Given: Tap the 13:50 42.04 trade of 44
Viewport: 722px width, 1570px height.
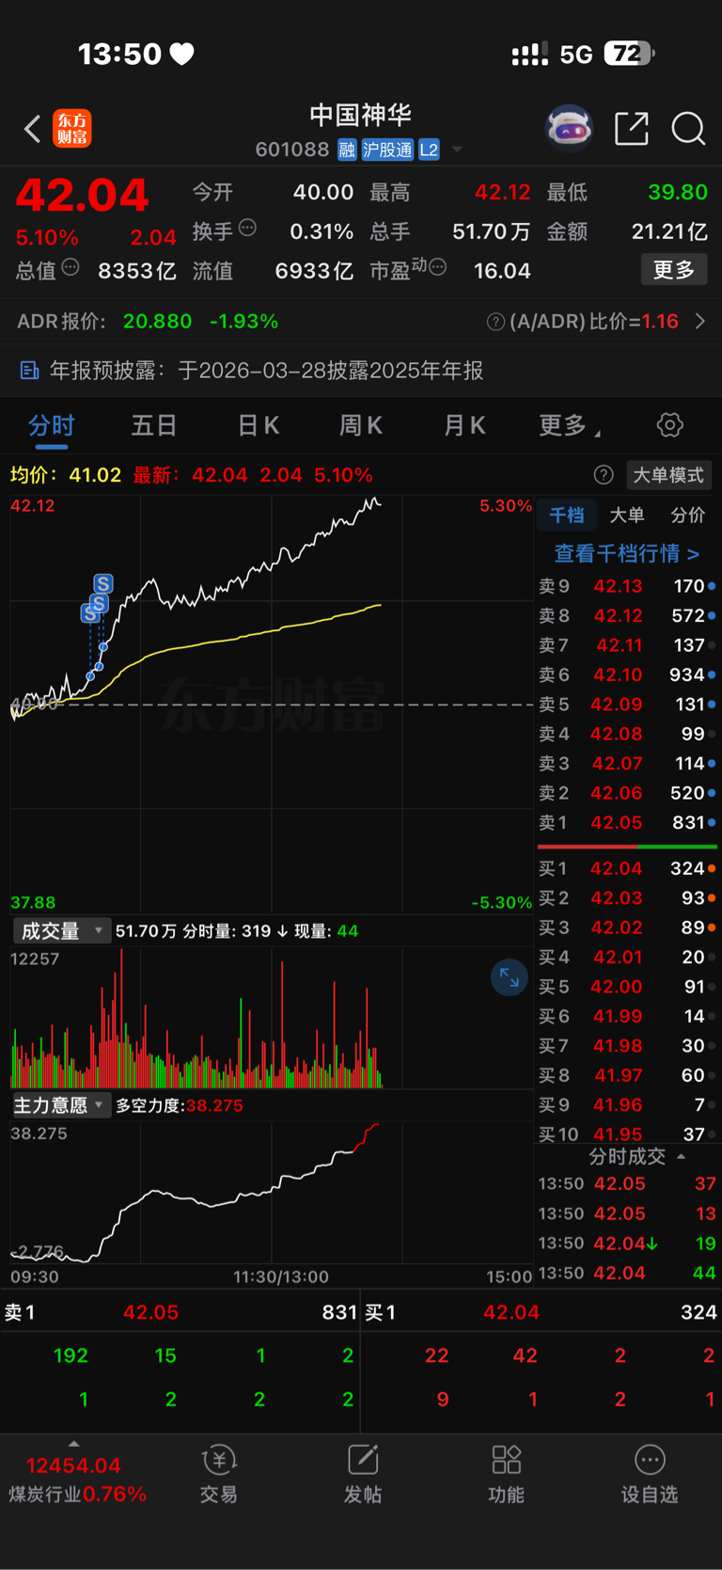Looking at the screenshot, I should [627, 1273].
